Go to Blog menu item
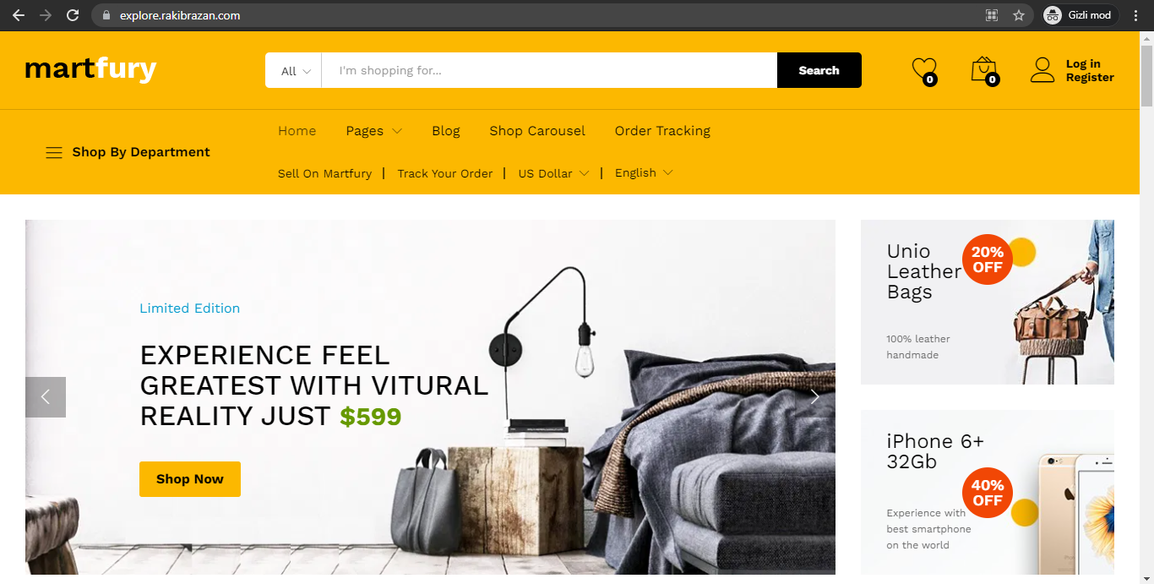Image resolution: width=1154 pixels, height=584 pixels. point(446,131)
